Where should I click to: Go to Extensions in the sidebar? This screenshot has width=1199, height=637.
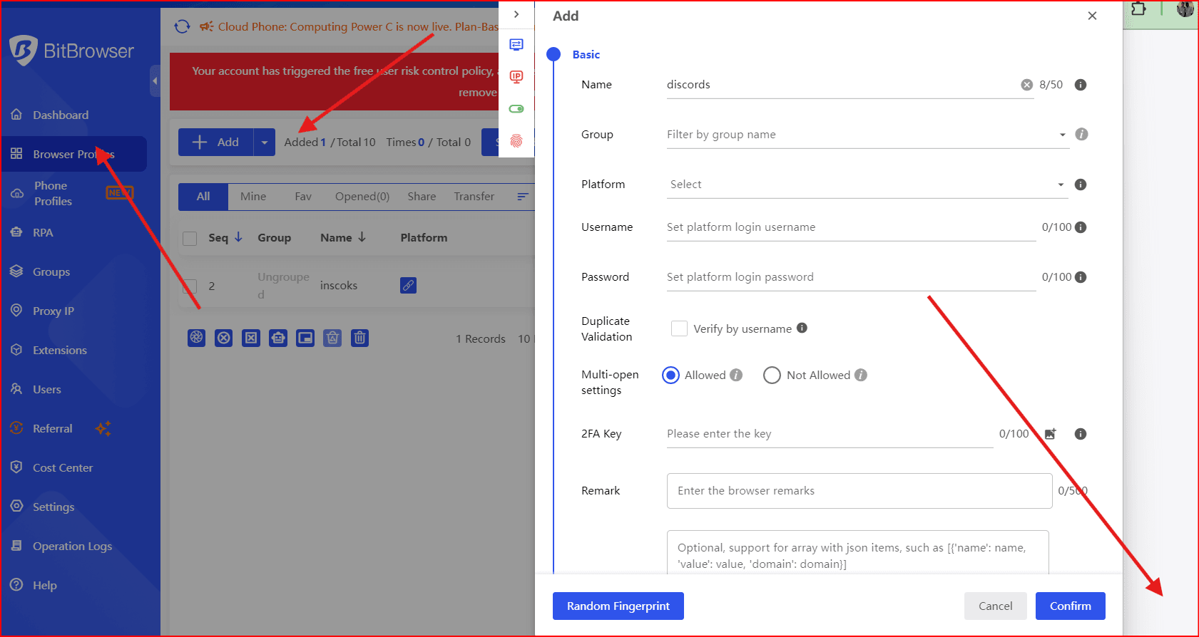pos(59,351)
